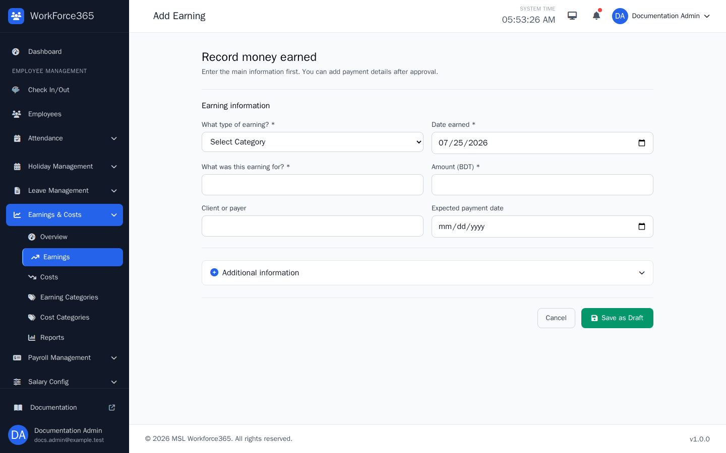Expand the Additional information section chevron
This screenshot has width=726, height=453.
tap(642, 273)
